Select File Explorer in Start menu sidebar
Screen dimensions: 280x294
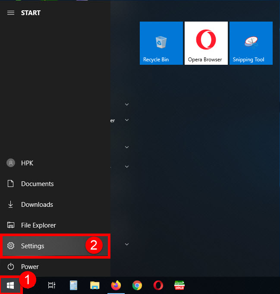pyautogui.click(x=38, y=225)
